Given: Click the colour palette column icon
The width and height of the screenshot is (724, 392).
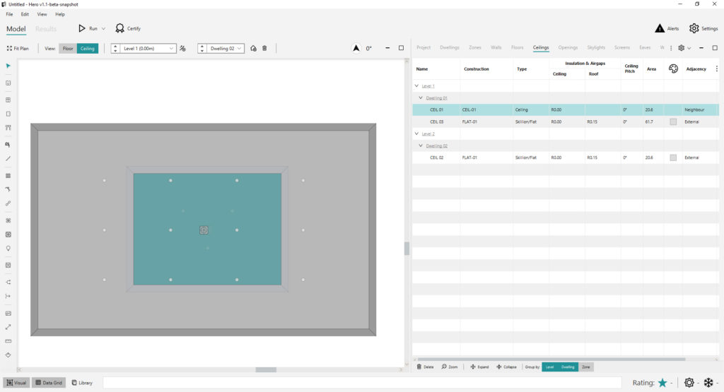Looking at the screenshot, I should [673, 69].
